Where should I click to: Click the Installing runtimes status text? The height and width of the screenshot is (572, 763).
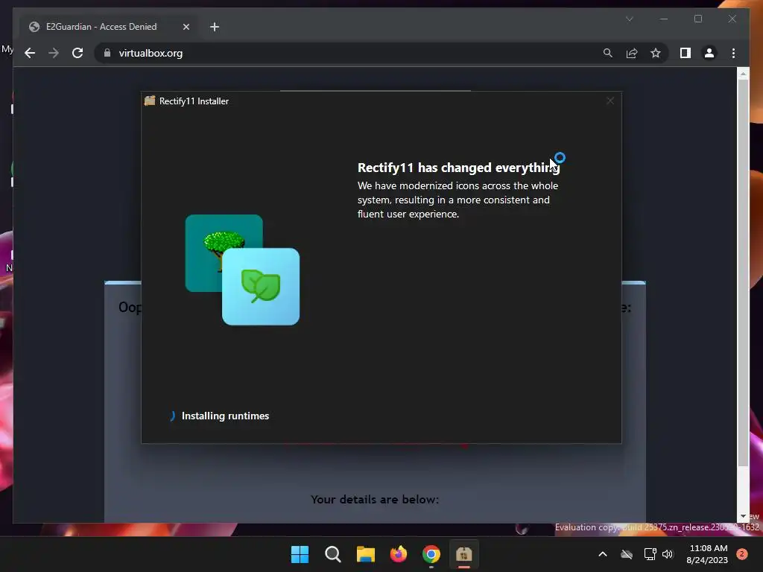point(225,416)
